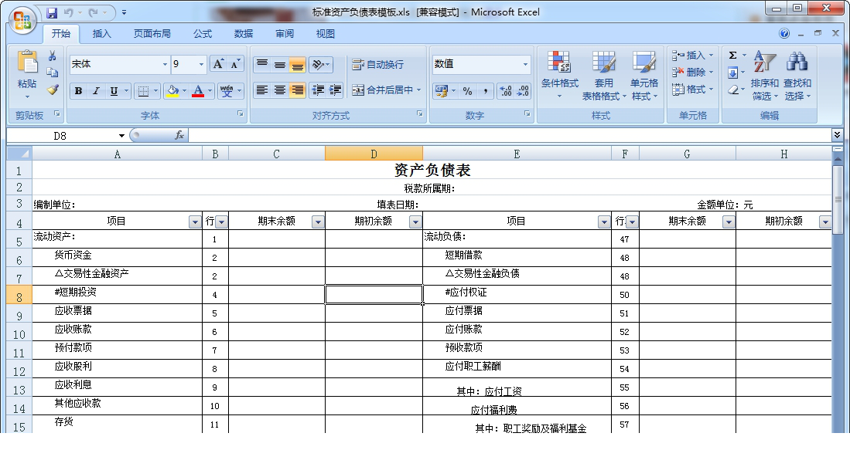Switch to the 公式 tab
This screenshot has width=850, height=450.
click(x=203, y=33)
